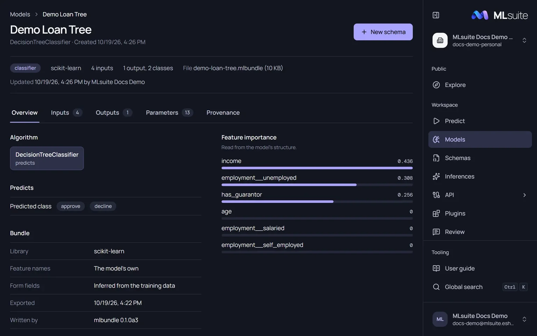The width and height of the screenshot is (537, 336).
Task: Click the MLsuite logo
Action: pyautogui.click(x=500, y=15)
